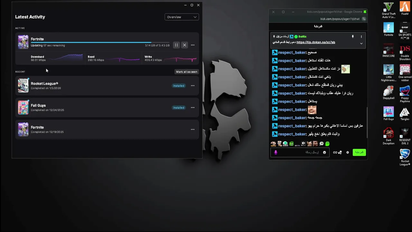Cancel the Fortnite update with the X button

[x=184, y=45]
